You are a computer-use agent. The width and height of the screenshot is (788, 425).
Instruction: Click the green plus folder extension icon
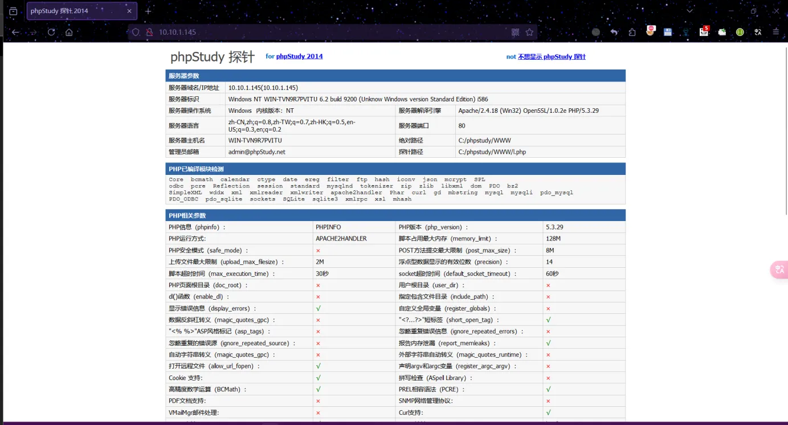pos(722,32)
